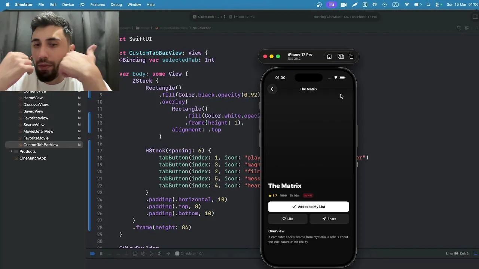Viewport: 479px width, 269px height.
Task: Click the play circle icon in menu bar
Action: (384, 4)
